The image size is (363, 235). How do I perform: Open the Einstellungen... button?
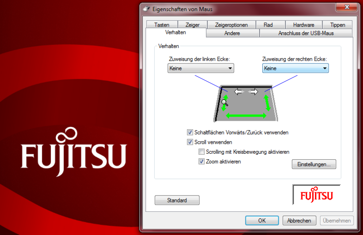[x=314, y=164]
